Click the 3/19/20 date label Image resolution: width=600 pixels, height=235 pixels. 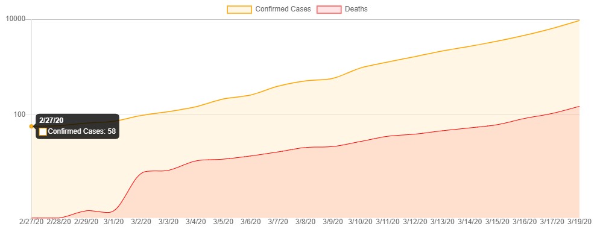(579, 222)
